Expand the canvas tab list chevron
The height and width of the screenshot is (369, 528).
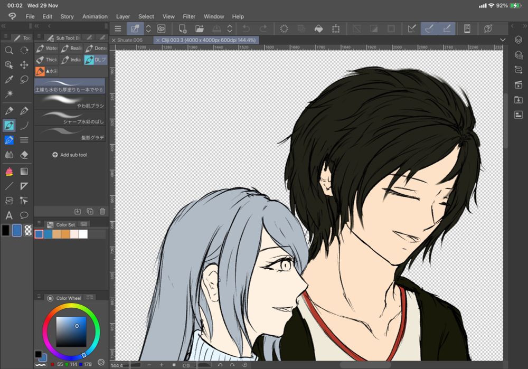pyautogui.click(x=502, y=40)
